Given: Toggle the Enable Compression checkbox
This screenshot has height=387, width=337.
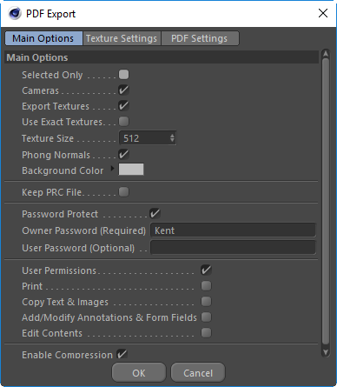Looking at the screenshot, I should (122, 354).
